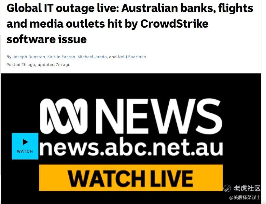Open Kaitlin Easton author link
Viewport: 266px width, 204px height.
(x=61, y=57)
